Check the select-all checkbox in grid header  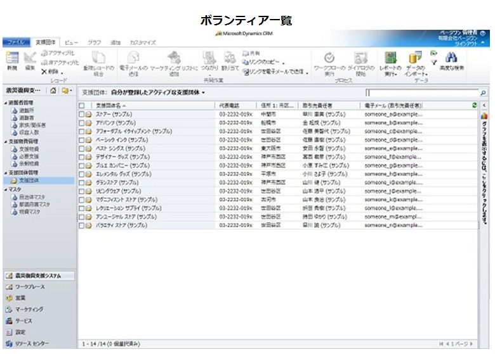82,105
